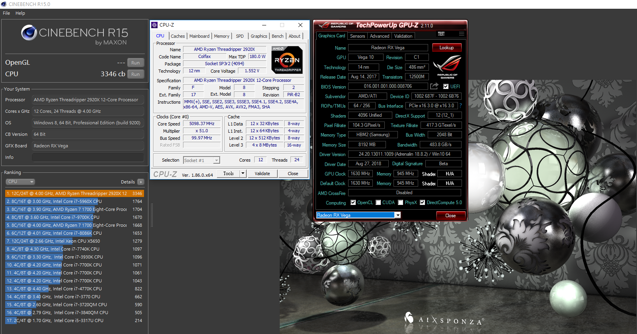The height and width of the screenshot is (334, 637).
Task: Click Lookup button in GPU-Z
Action: pyautogui.click(x=447, y=48)
